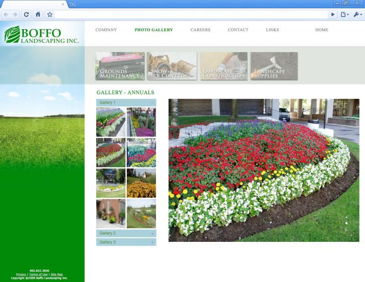
Task: Click the Privacy footer link
Action: click(x=21, y=274)
